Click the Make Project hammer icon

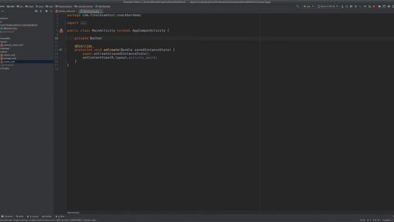tap(297, 6)
